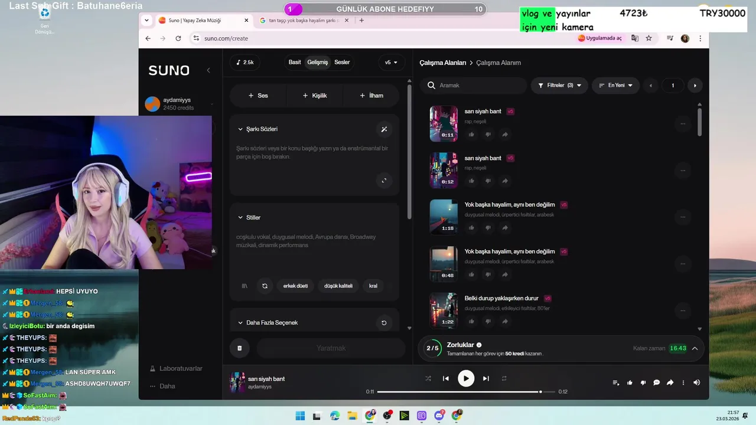Open the player's three-dot more menu

(683, 382)
